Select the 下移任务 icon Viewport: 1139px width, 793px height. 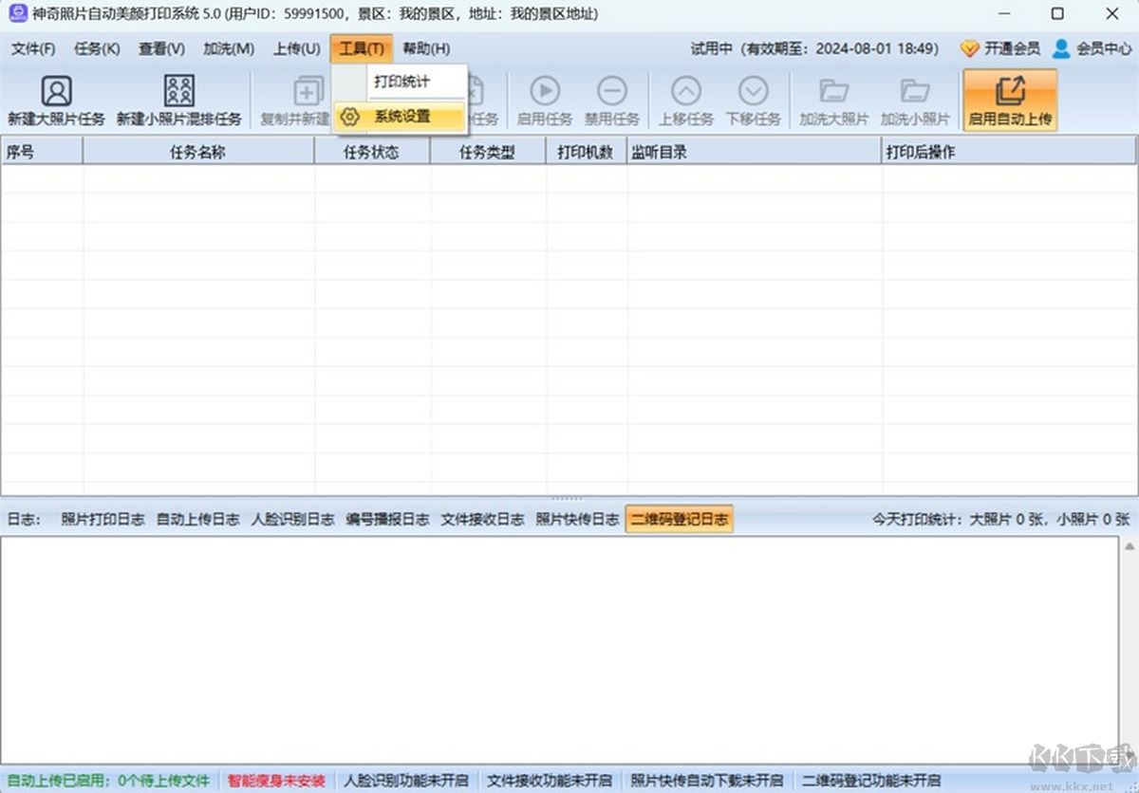click(754, 99)
